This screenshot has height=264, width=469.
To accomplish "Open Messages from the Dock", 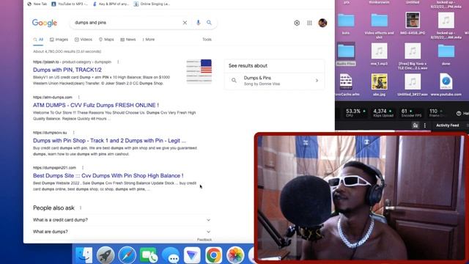I will [x=171, y=255].
